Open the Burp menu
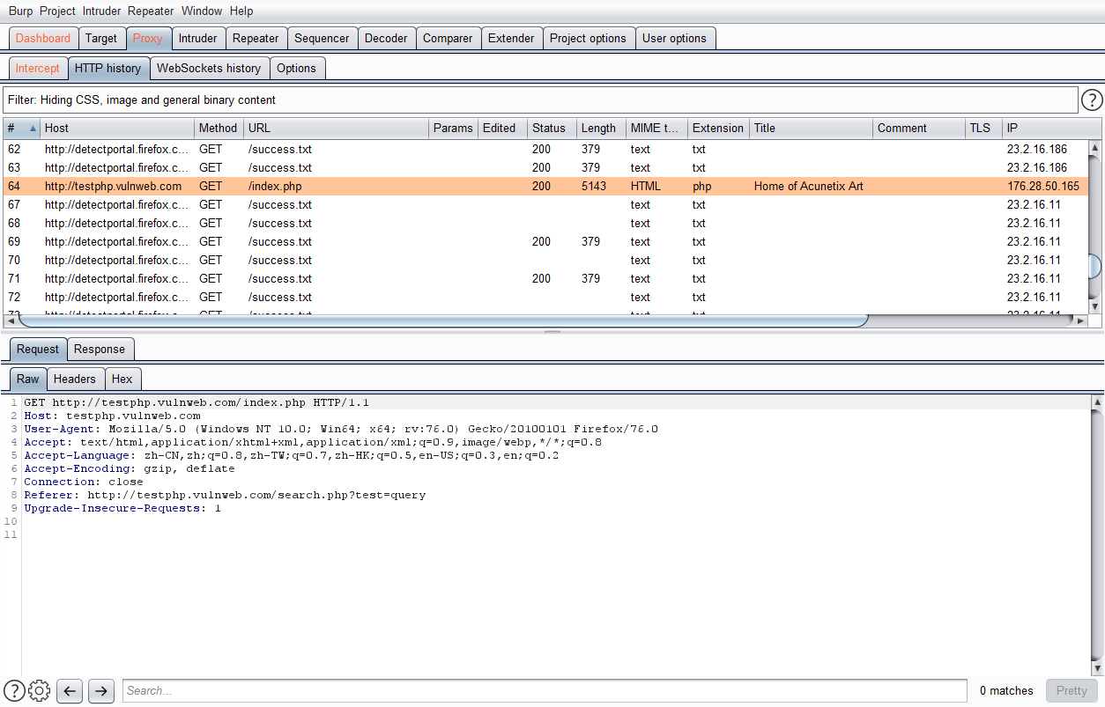Screen dimensions: 1105x707 click(19, 11)
